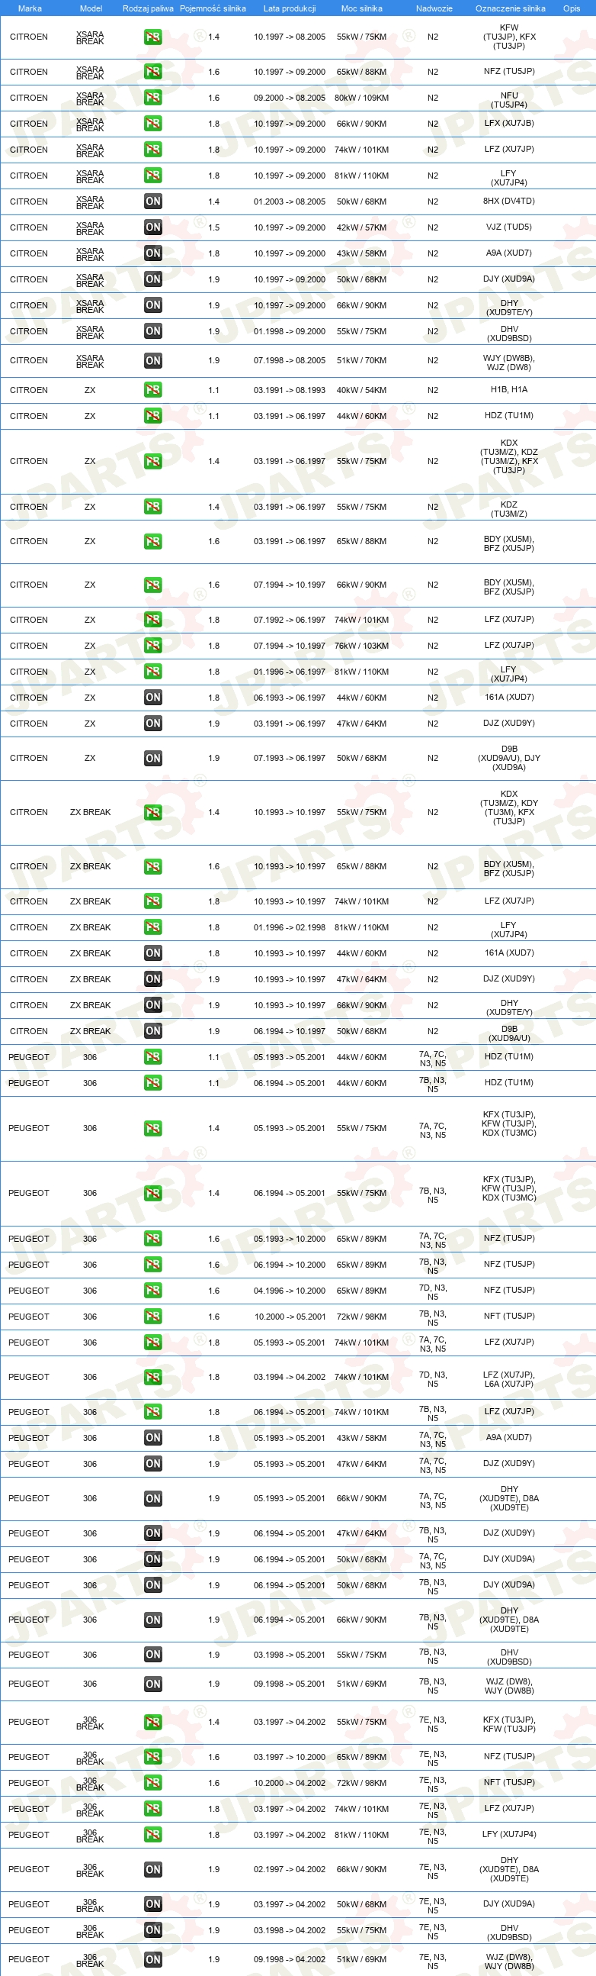Click the Rodzaj paliwa column header
This screenshot has width=596, height=1976.
point(148,8)
